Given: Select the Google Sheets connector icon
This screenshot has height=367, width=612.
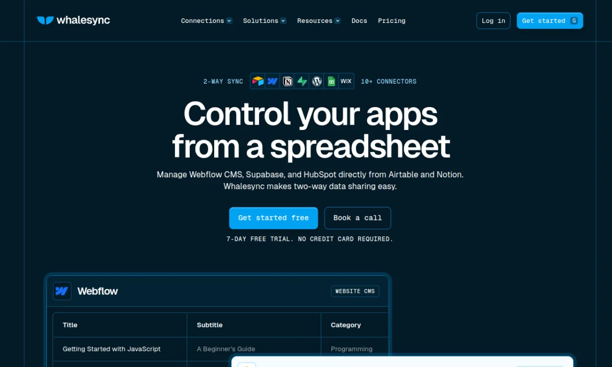Looking at the screenshot, I should click(331, 81).
